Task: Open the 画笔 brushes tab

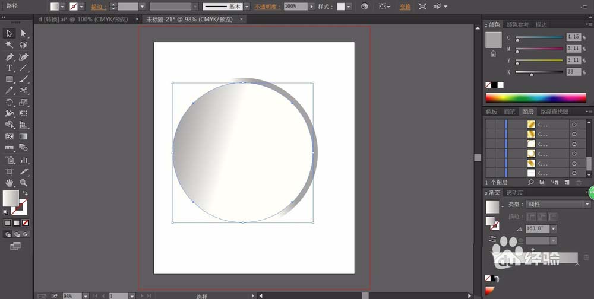Action: tap(510, 112)
